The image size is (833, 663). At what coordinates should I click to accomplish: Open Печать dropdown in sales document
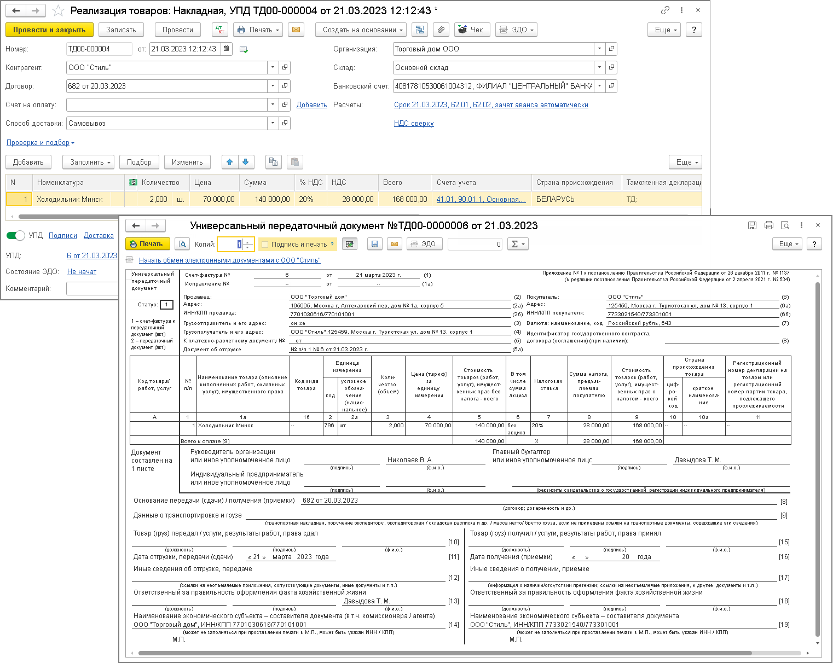(258, 30)
